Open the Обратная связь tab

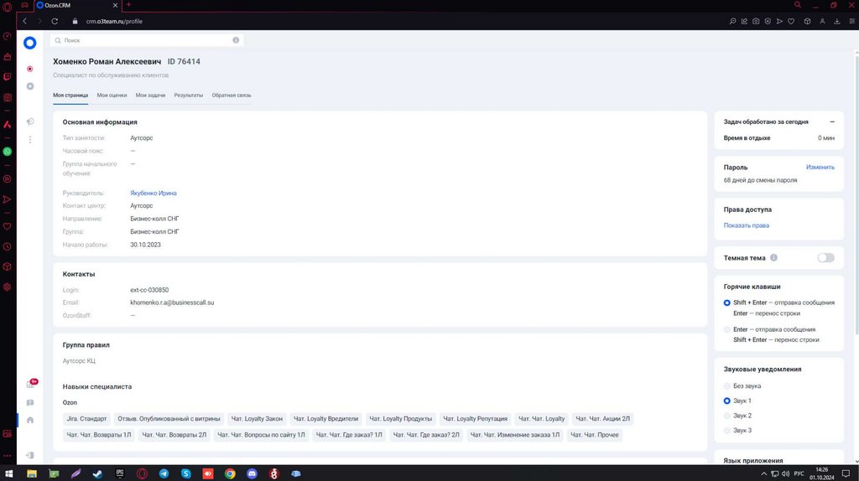pos(232,96)
